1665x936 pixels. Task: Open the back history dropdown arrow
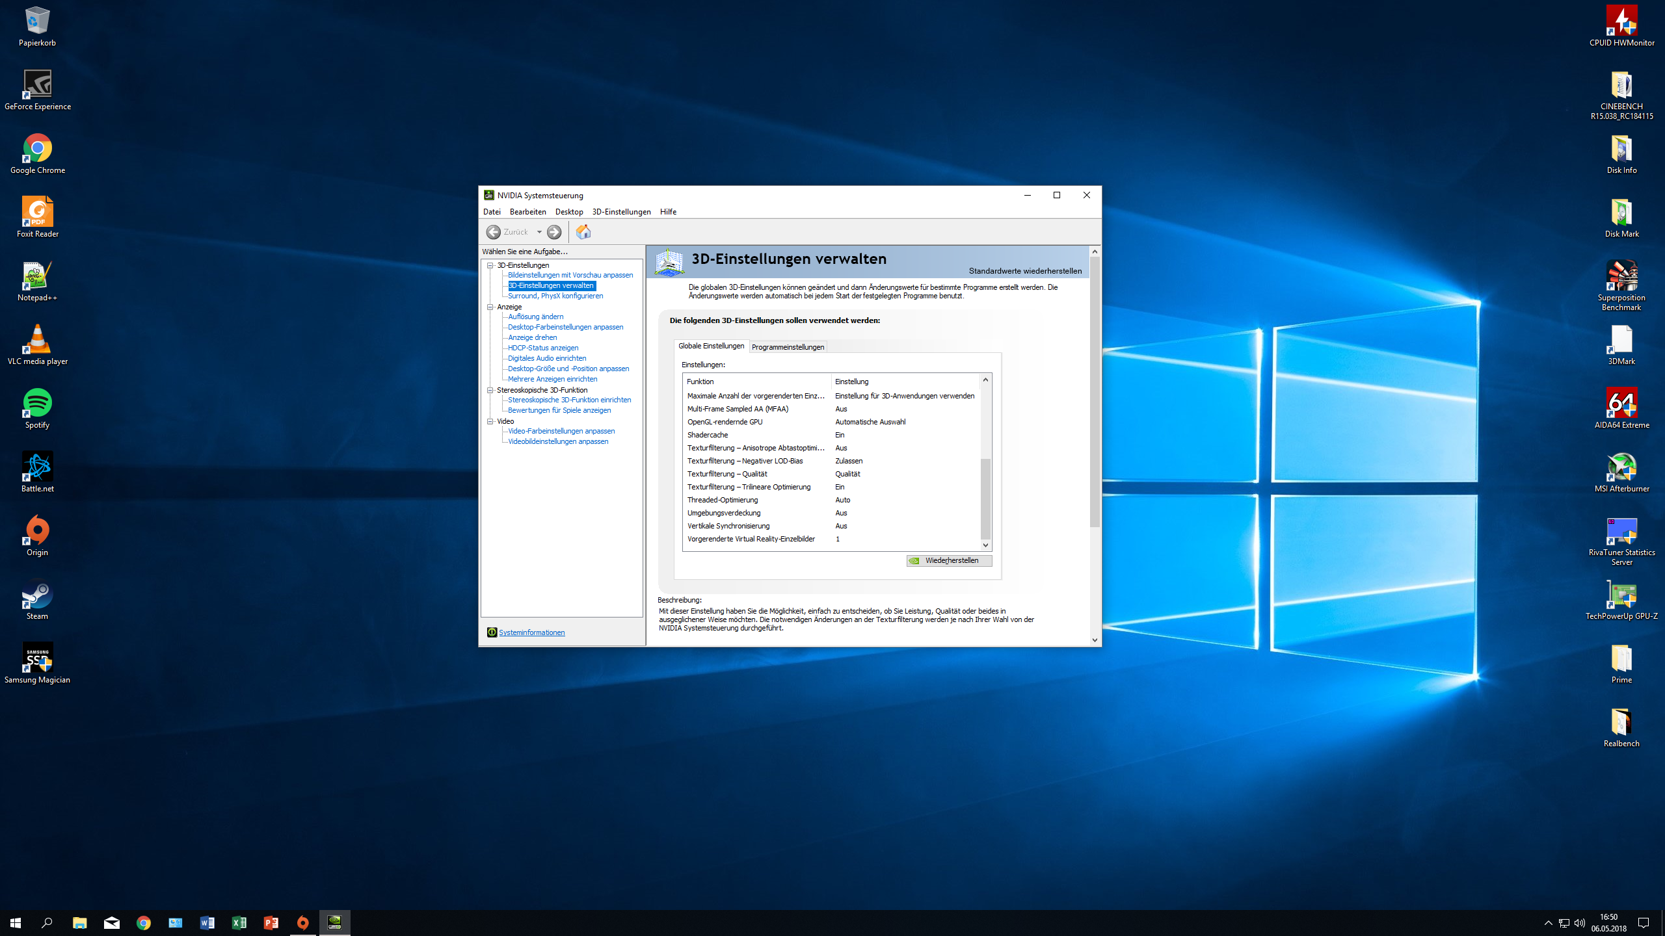[539, 232]
